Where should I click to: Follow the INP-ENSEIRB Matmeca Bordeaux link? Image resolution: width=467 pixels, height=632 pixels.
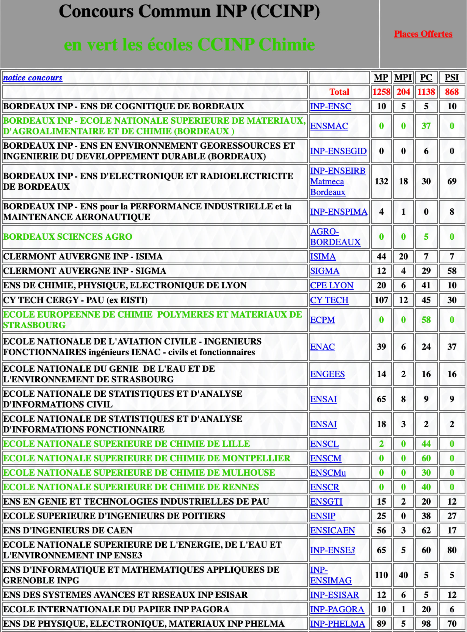coord(338,181)
